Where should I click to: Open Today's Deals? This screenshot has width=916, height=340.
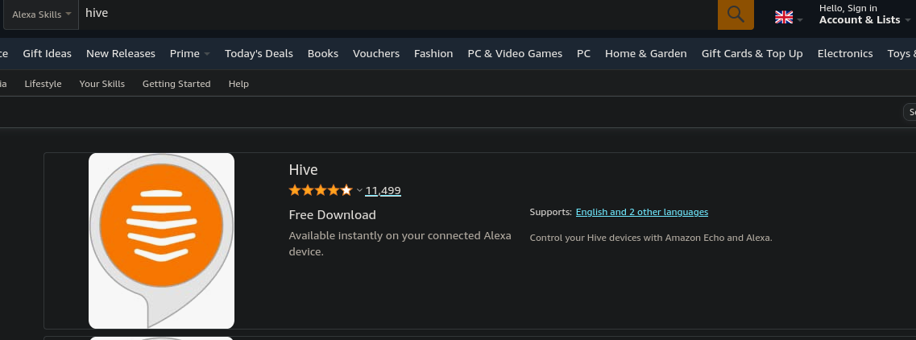click(259, 54)
